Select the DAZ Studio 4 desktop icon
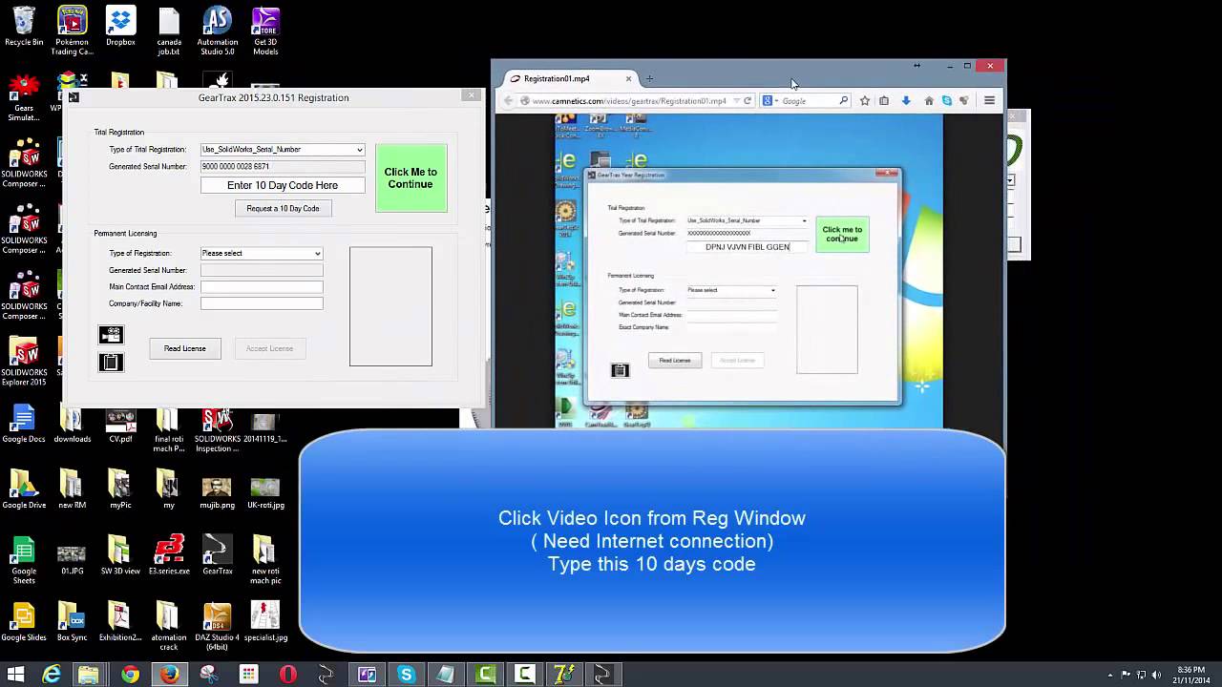 click(217, 625)
